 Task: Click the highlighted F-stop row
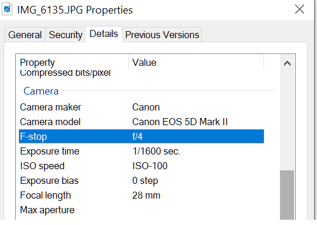pos(141,136)
